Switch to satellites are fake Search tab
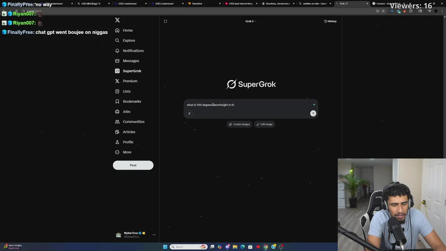This screenshot has height=251, width=446. pyautogui.click(x=315, y=3)
